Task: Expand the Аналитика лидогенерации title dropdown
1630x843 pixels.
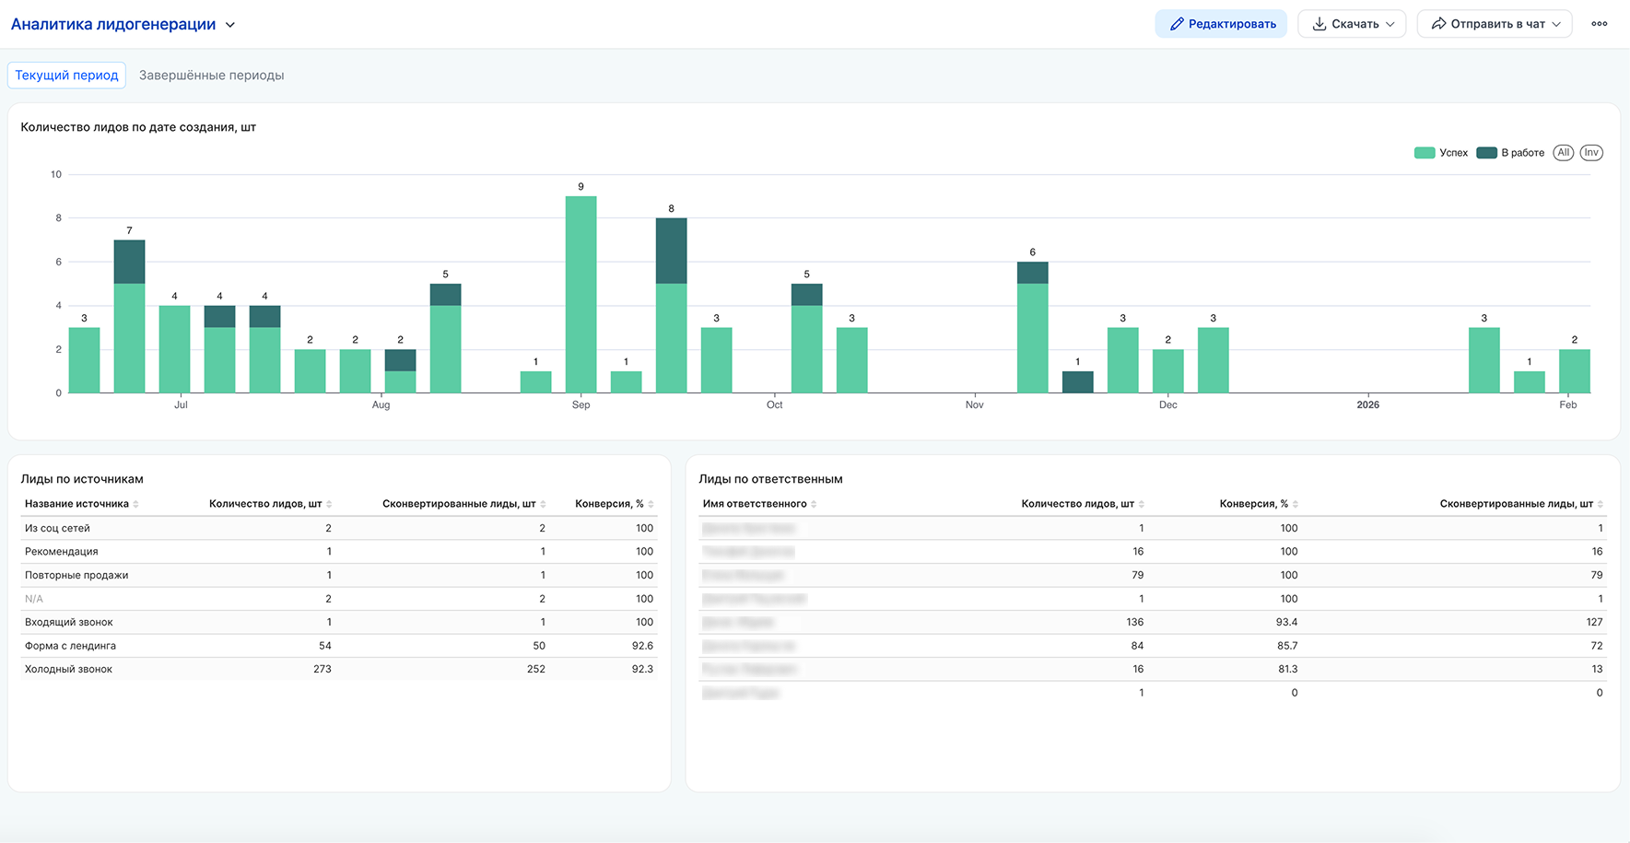Action: point(230,25)
